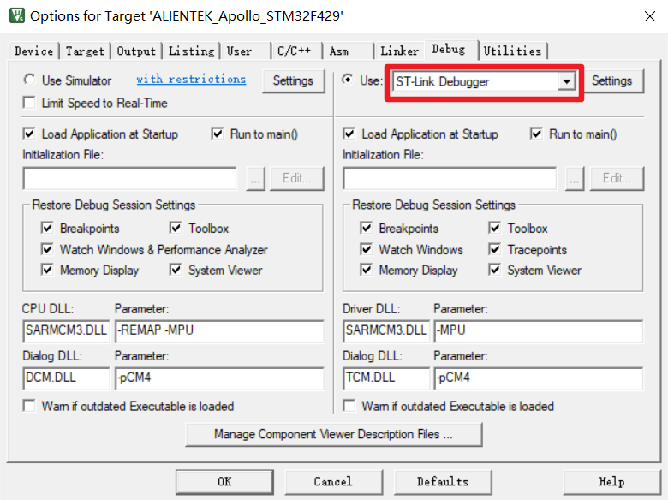Toggle simulator Run to main() checkbox

[218, 134]
